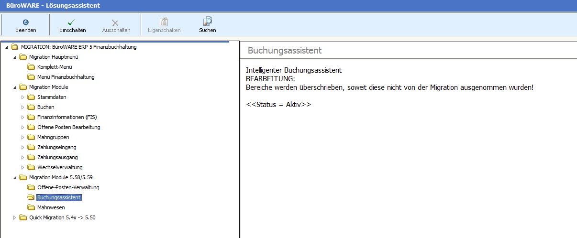577x238 pixels.
Task: Expand the Stammdaten tree node
Action: 22,97
